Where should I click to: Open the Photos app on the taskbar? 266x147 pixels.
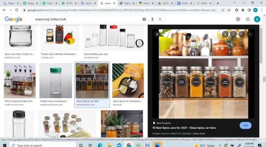tap(157, 145)
